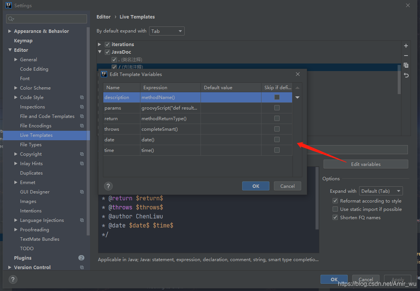Open help for Edit Template Variables dialog

pos(108,186)
